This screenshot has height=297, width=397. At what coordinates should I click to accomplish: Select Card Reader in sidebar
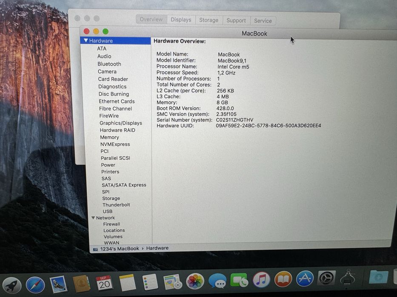click(113, 79)
